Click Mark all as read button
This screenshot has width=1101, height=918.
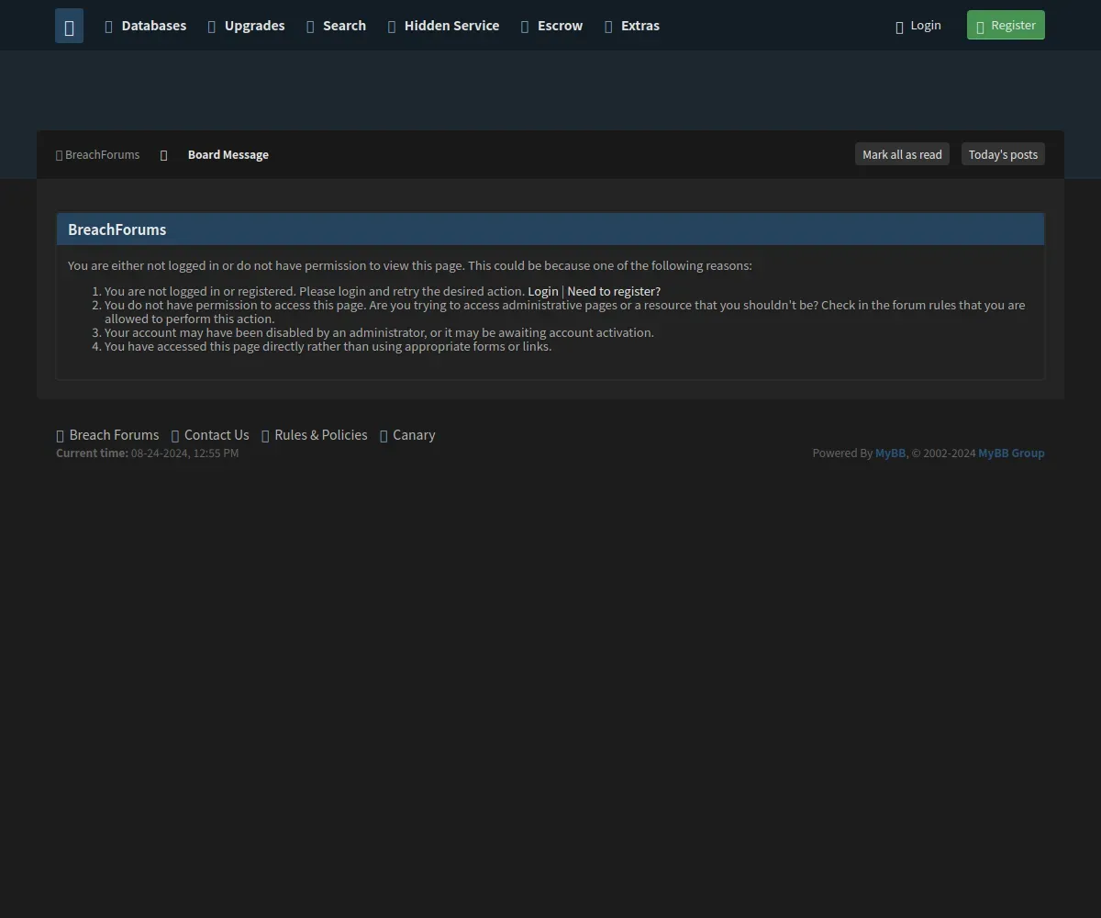point(902,154)
